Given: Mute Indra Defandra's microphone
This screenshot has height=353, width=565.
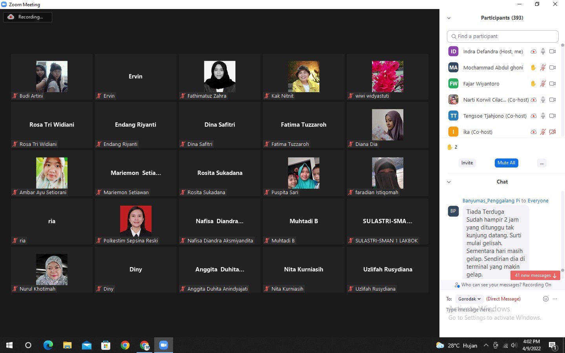Looking at the screenshot, I should pyautogui.click(x=543, y=51).
